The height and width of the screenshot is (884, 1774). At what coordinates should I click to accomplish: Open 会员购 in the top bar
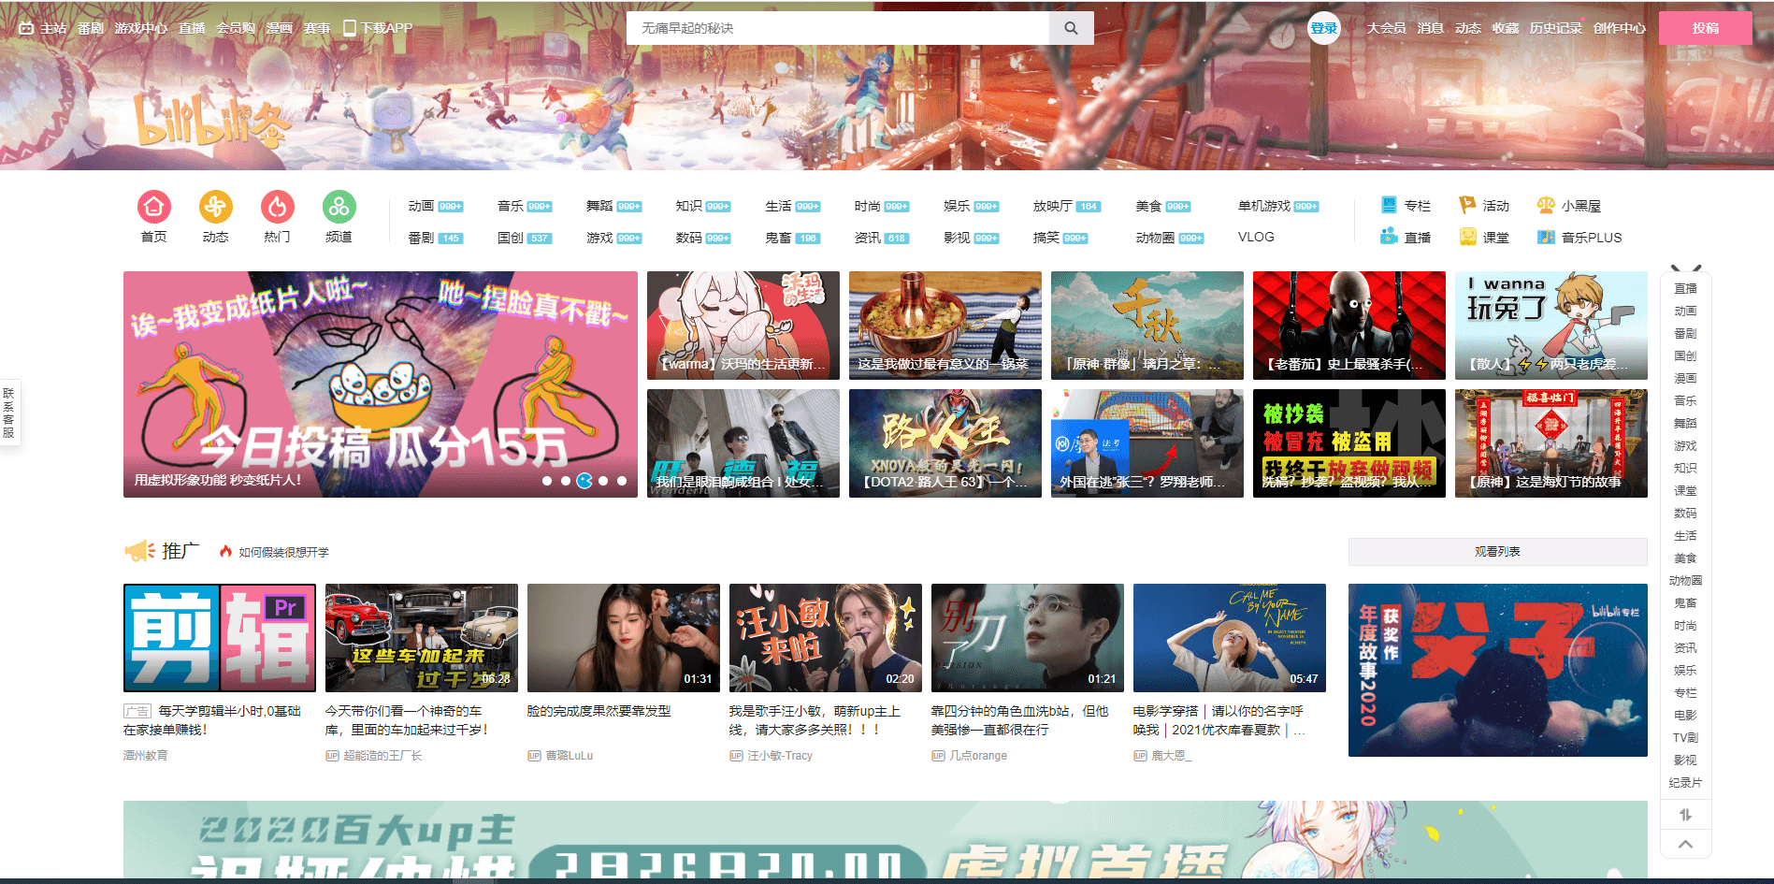236,28
